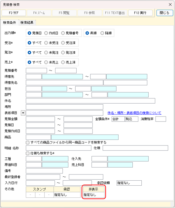Run search with F12 実行
This screenshot has height=208, width=175.
pos(140,13)
